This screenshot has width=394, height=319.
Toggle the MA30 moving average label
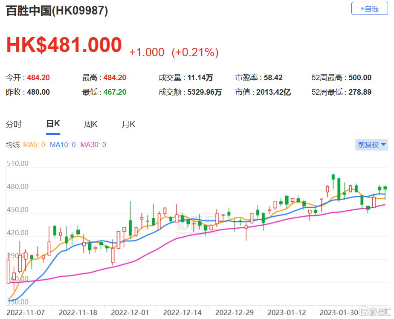point(93,145)
